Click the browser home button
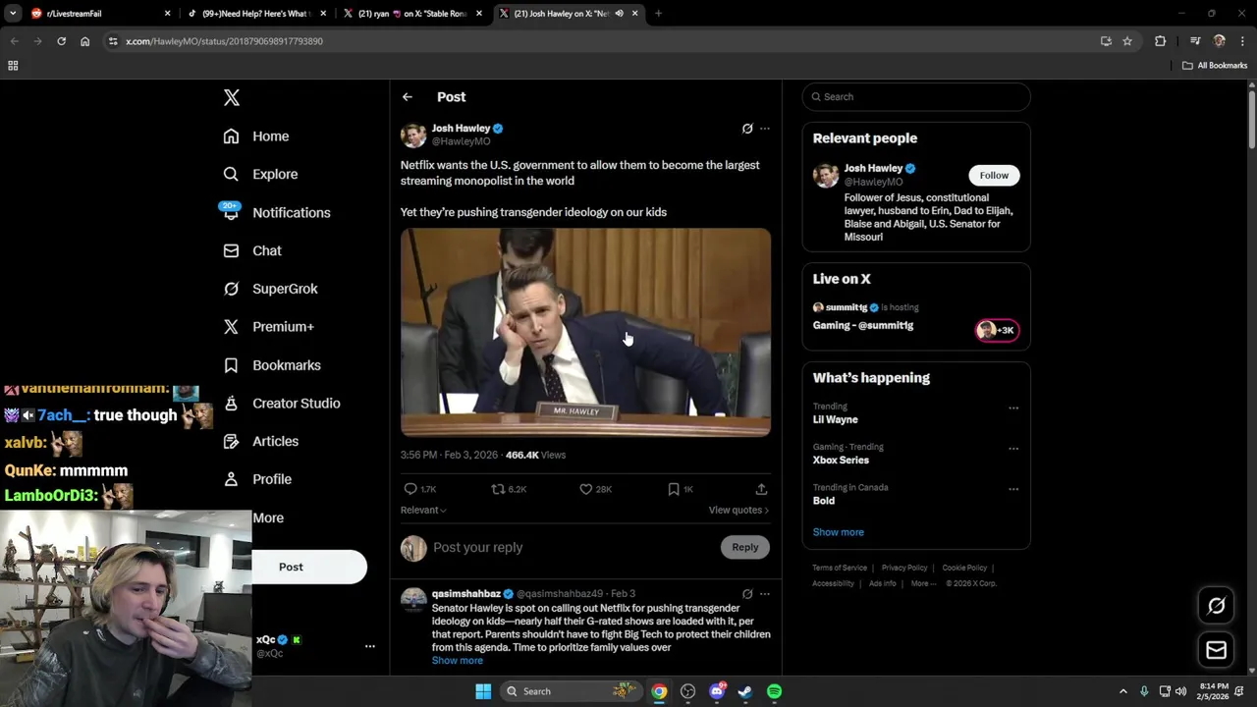1257x707 pixels. pyautogui.click(x=85, y=41)
